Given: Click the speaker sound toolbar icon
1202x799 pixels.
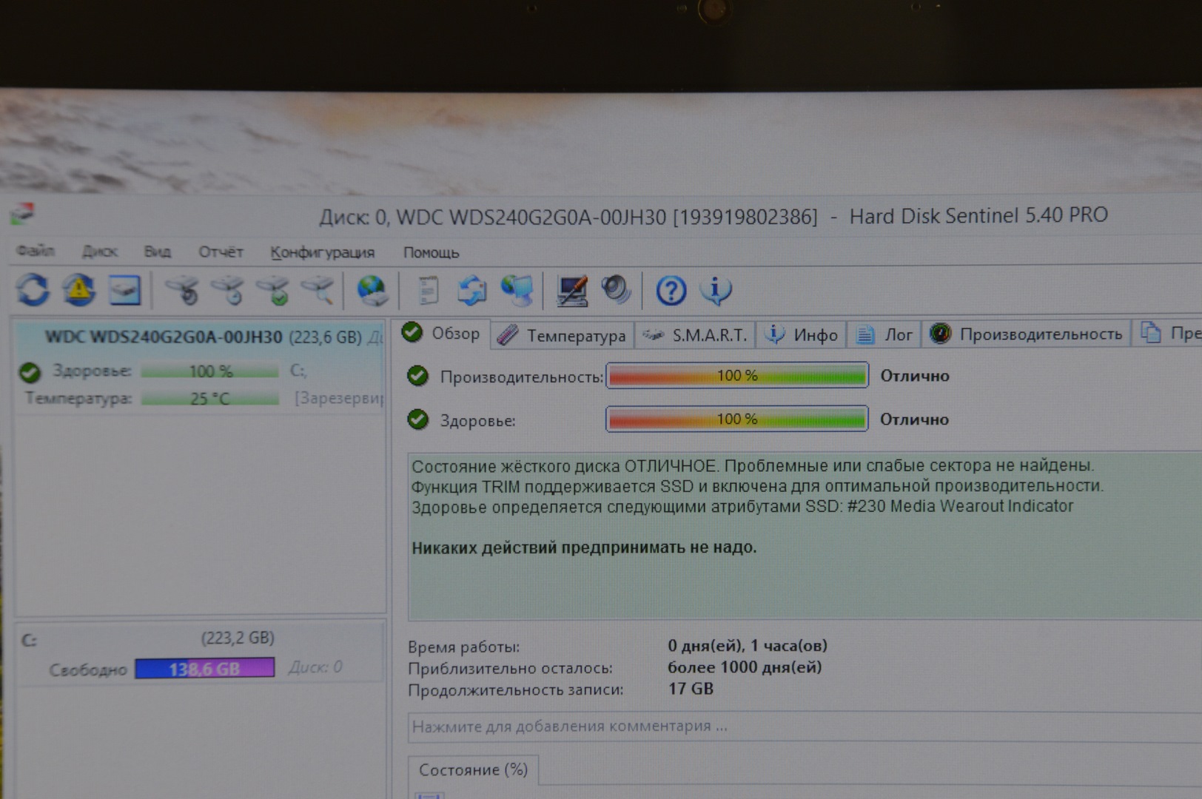Looking at the screenshot, I should point(615,290).
